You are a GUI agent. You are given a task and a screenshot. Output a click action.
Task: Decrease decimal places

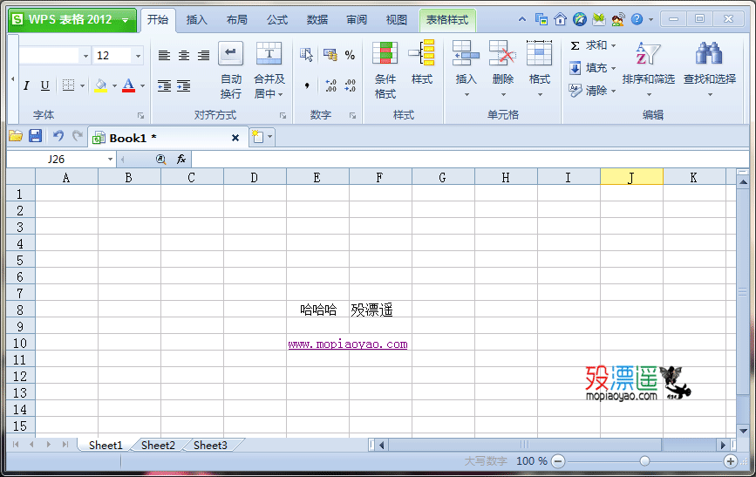pyautogui.click(x=350, y=85)
